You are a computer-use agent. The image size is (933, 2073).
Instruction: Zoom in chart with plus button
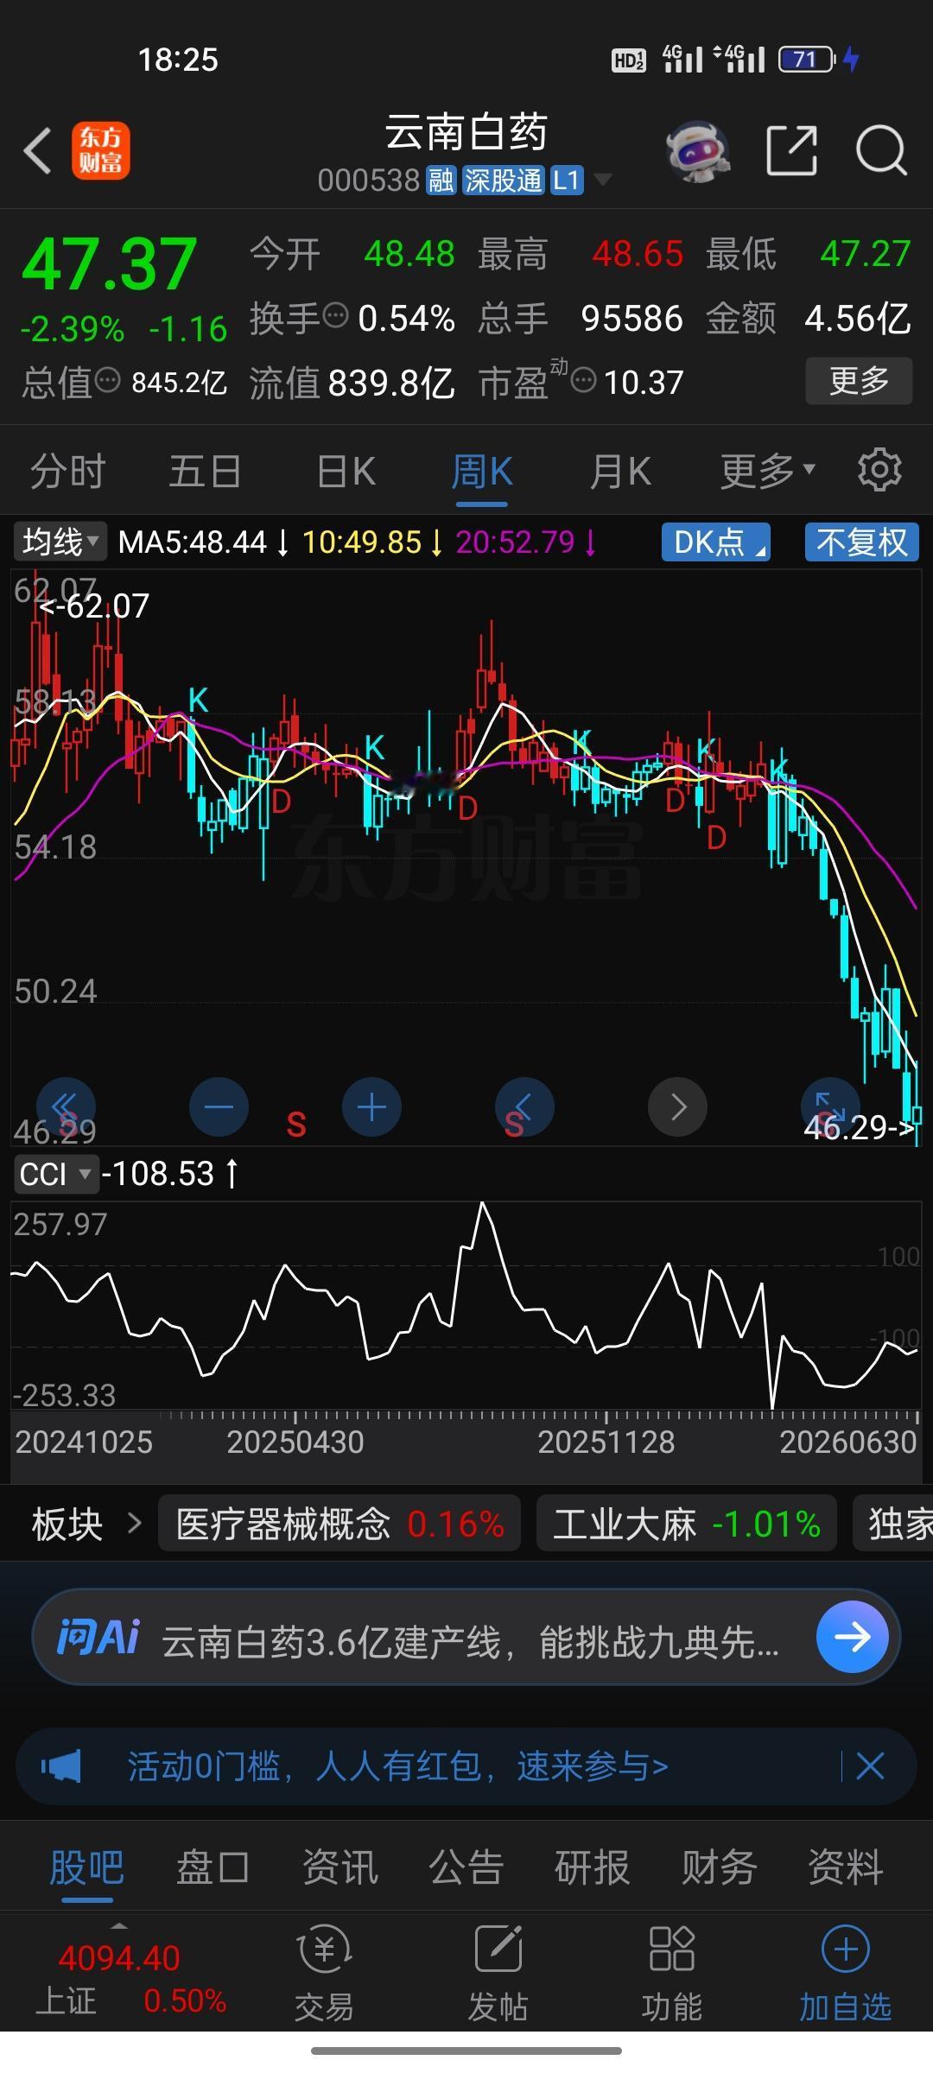pyautogui.click(x=371, y=1107)
